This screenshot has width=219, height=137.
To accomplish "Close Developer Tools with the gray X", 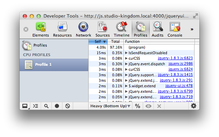I will coord(26,29).
